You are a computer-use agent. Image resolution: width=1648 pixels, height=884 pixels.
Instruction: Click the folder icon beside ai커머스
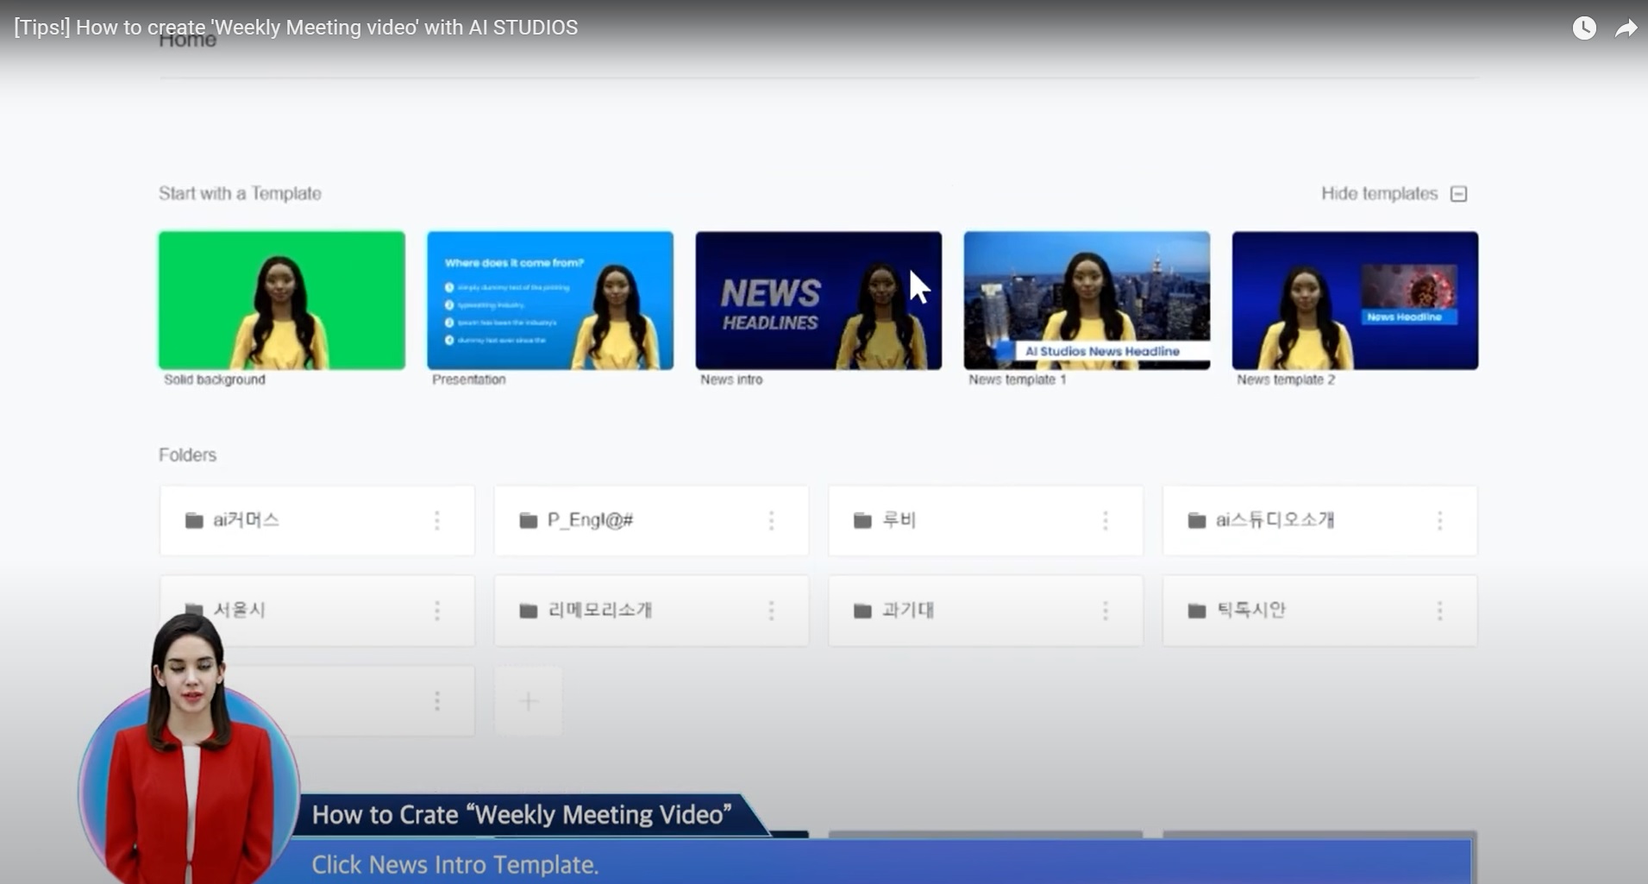(194, 520)
